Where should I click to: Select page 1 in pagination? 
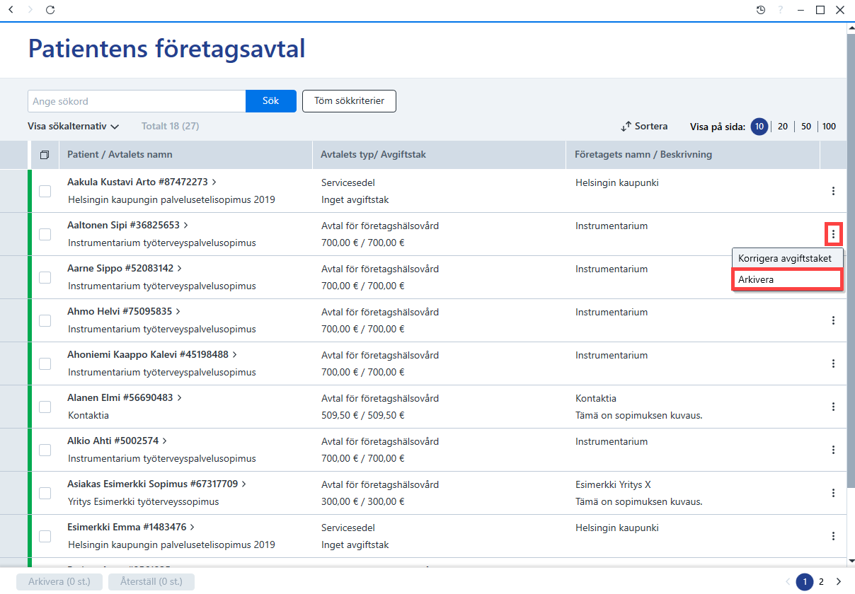coord(805,582)
